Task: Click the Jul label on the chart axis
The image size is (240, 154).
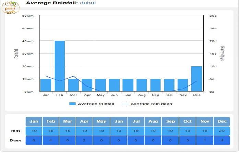Action: pos(129,95)
